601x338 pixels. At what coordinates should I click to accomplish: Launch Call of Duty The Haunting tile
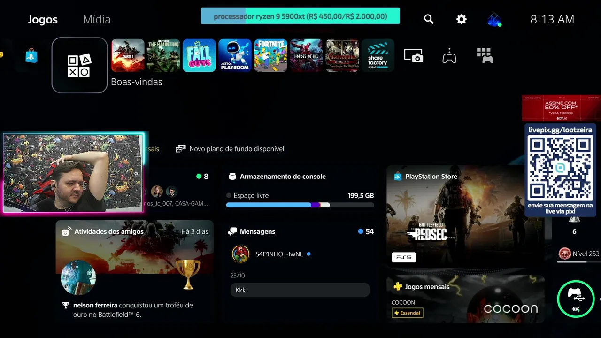click(163, 55)
